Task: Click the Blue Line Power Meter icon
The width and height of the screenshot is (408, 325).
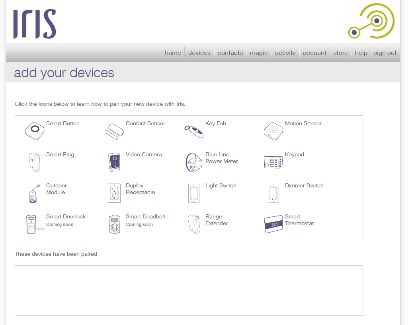Action: (x=194, y=162)
